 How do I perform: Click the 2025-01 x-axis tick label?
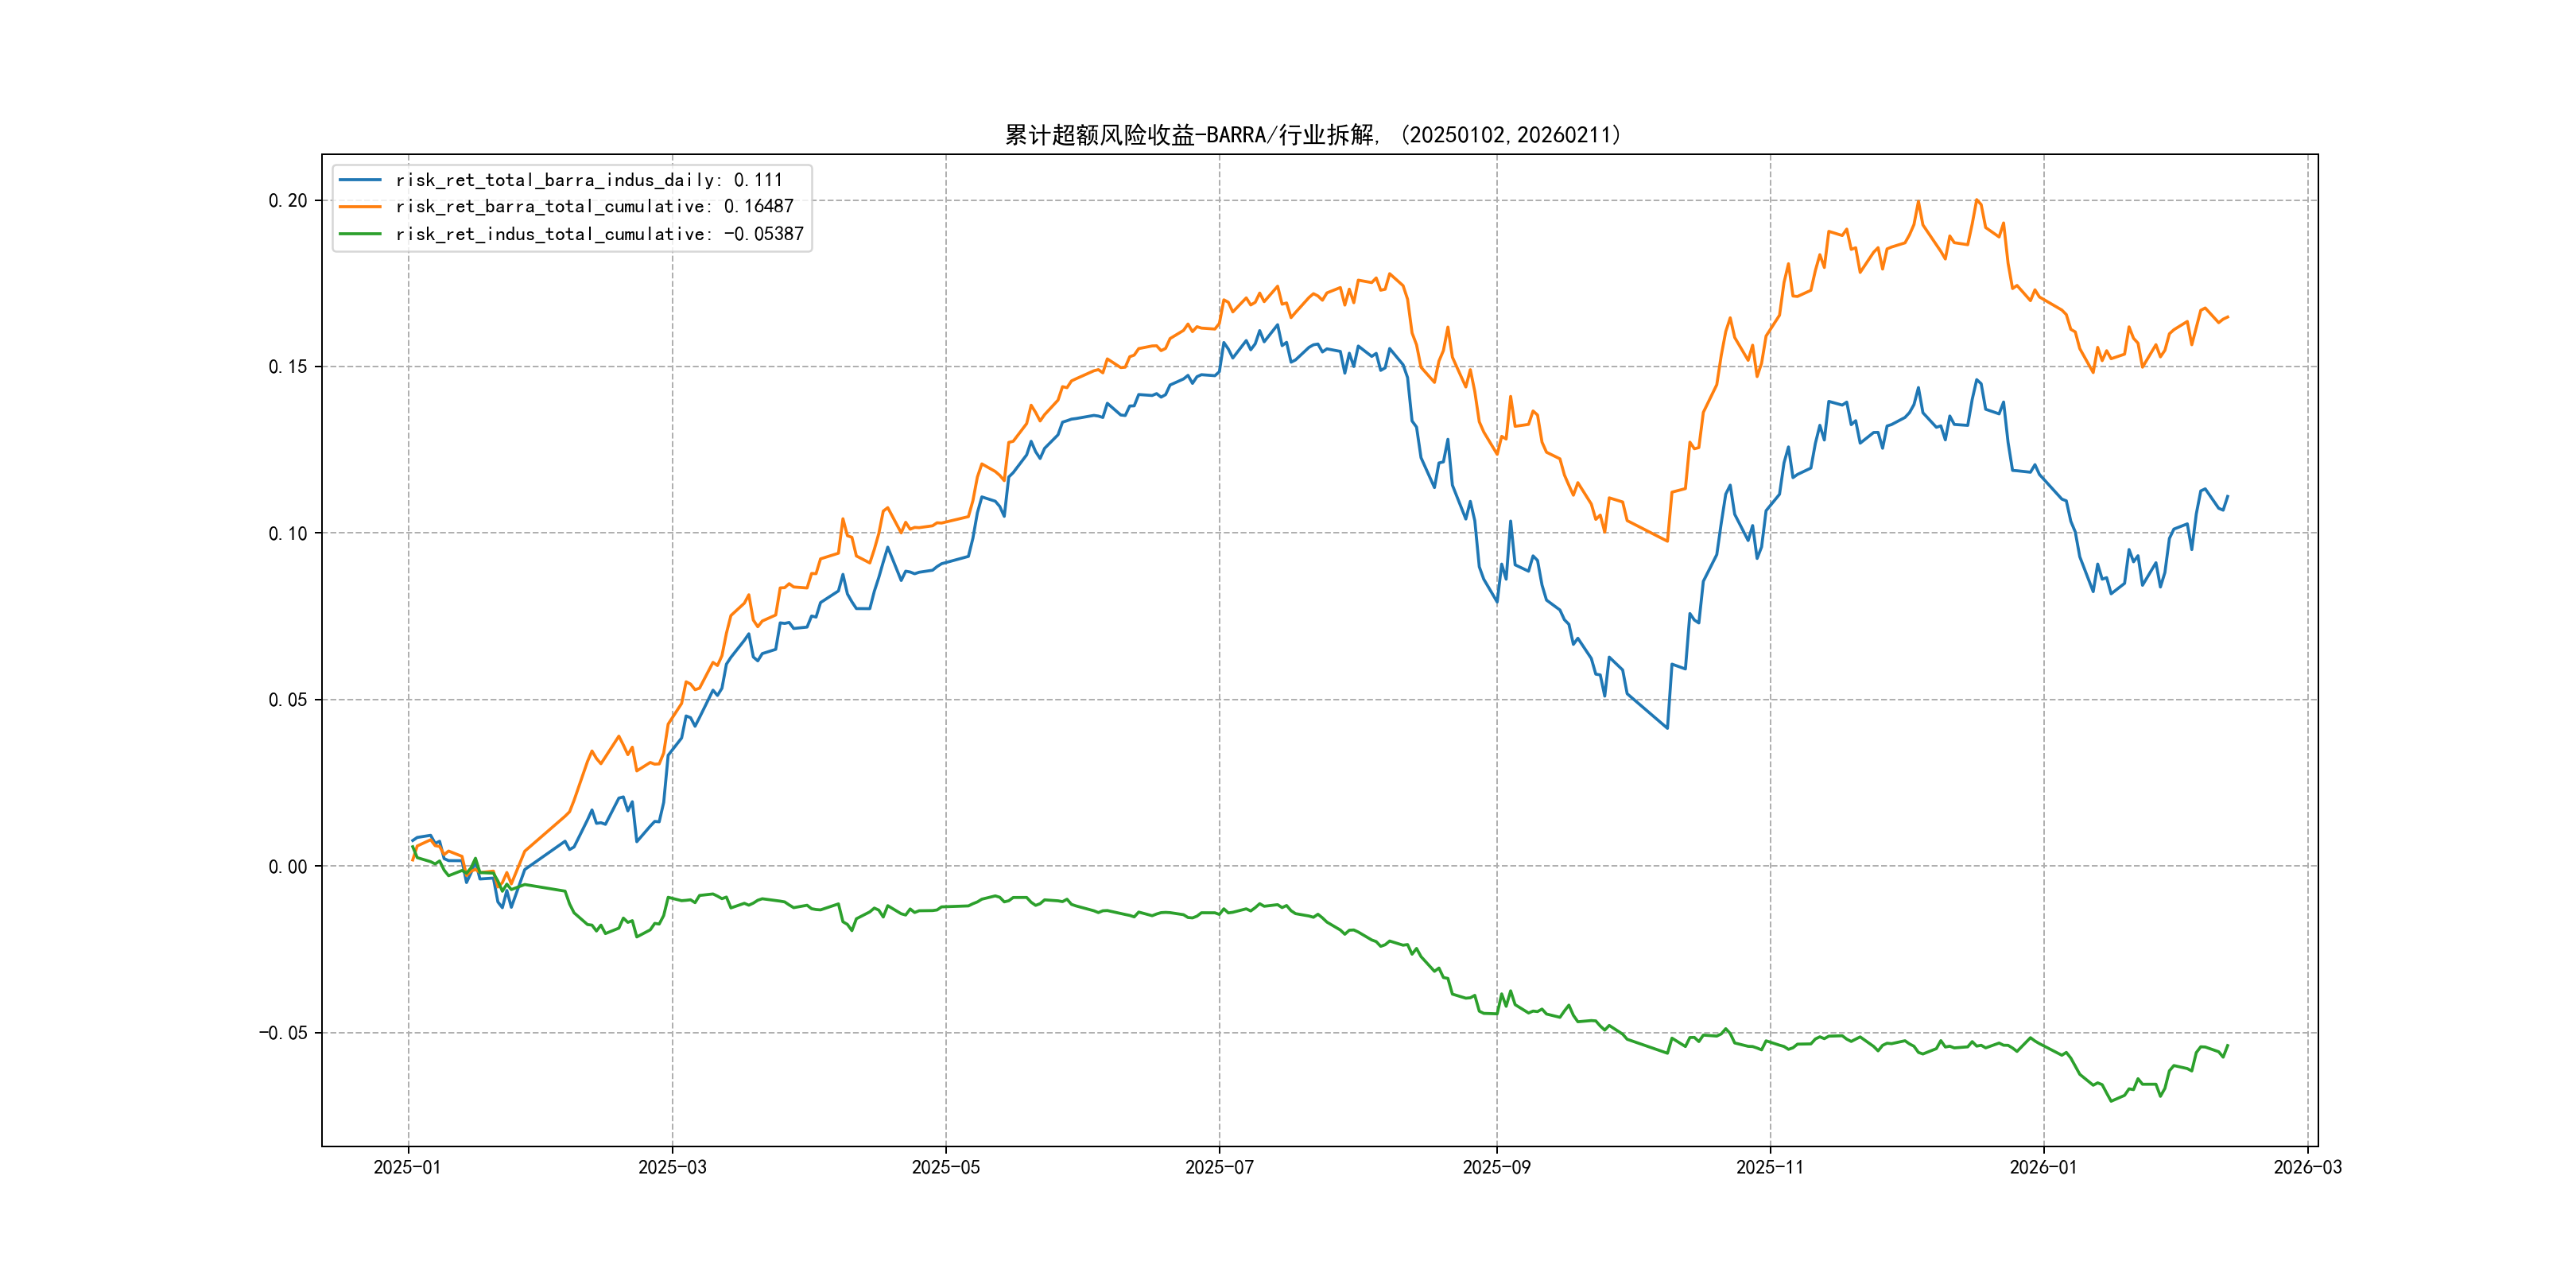tap(407, 1167)
